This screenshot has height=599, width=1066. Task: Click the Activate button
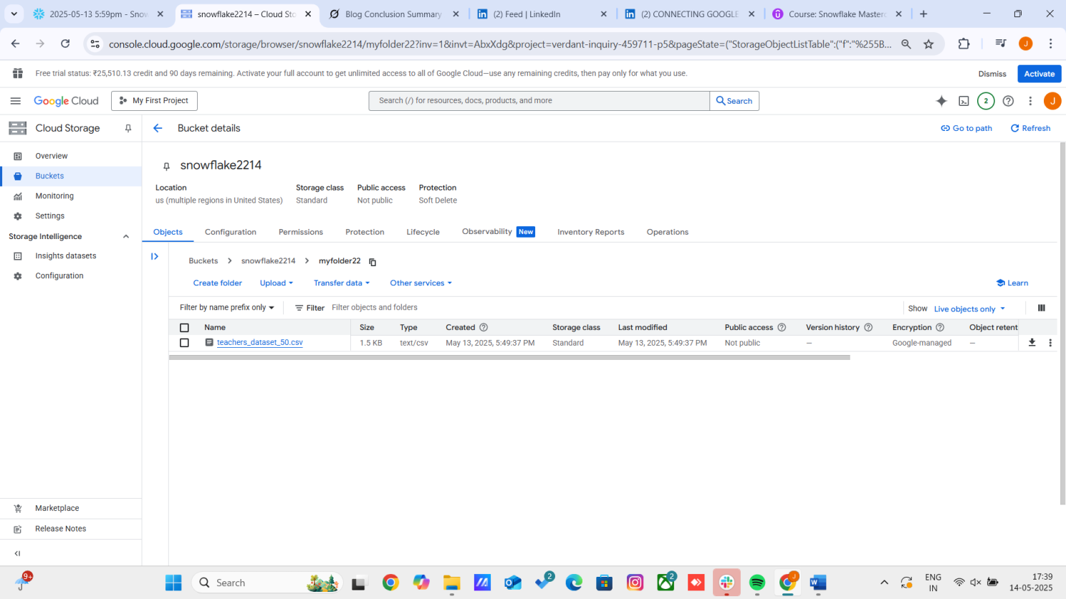point(1039,74)
